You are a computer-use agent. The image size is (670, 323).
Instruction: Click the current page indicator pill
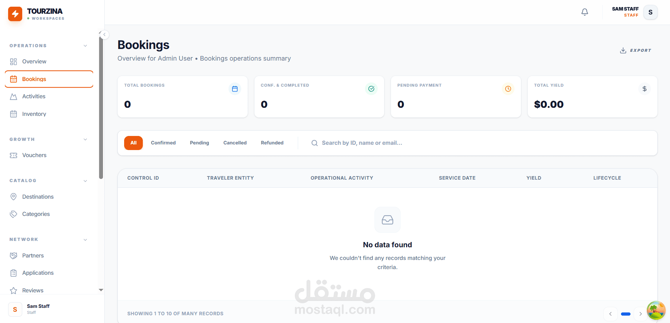point(626,314)
